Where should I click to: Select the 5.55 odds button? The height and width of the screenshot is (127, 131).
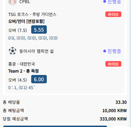pos(39,29)
